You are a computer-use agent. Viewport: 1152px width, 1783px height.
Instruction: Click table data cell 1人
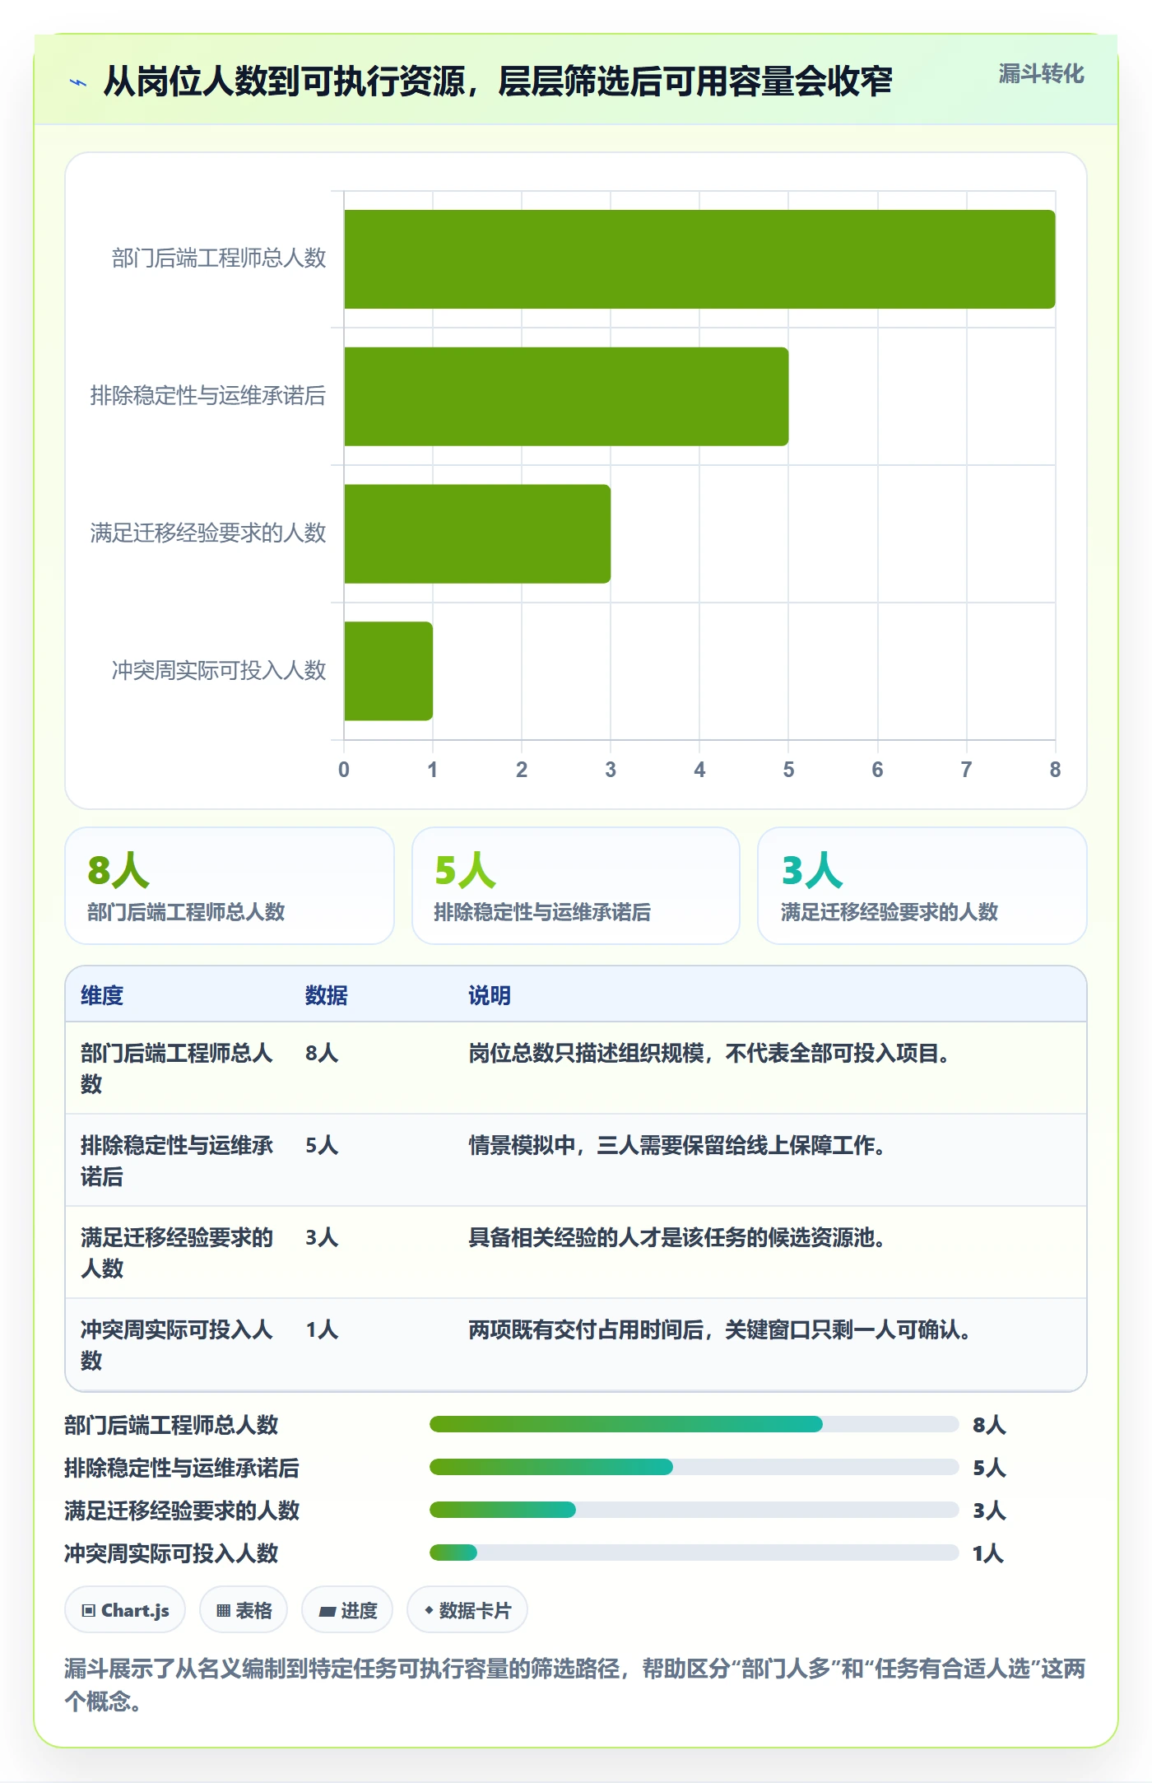click(x=322, y=1329)
